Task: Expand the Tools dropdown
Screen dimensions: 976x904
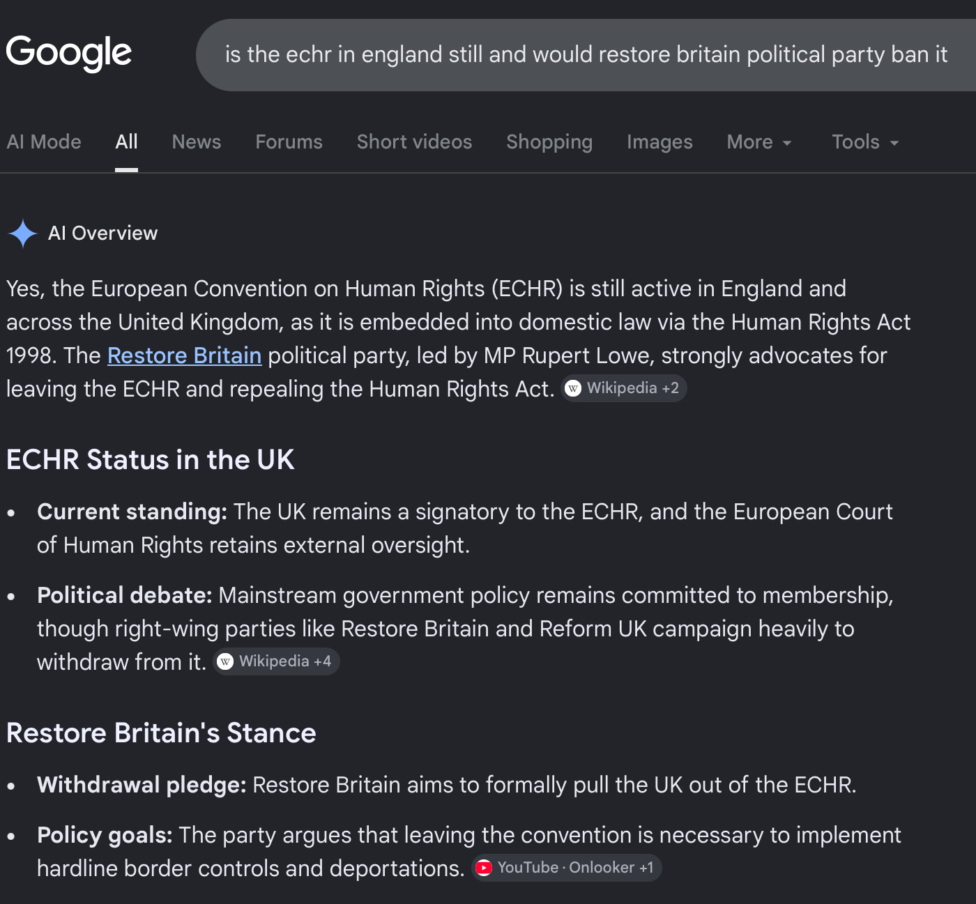Action: 865,142
